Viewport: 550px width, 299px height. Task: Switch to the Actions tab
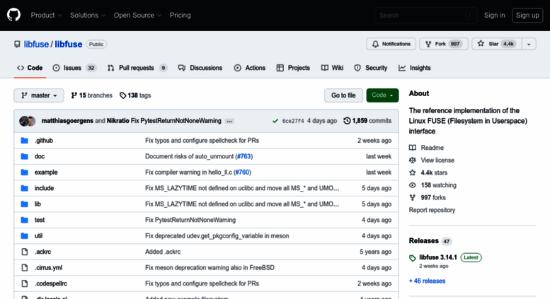click(x=250, y=68)
